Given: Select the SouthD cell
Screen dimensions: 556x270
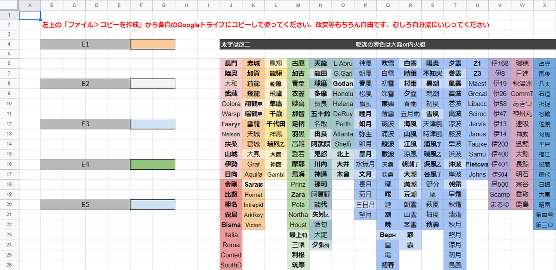Looking at the screenshot, I should [x=231, y=265].
